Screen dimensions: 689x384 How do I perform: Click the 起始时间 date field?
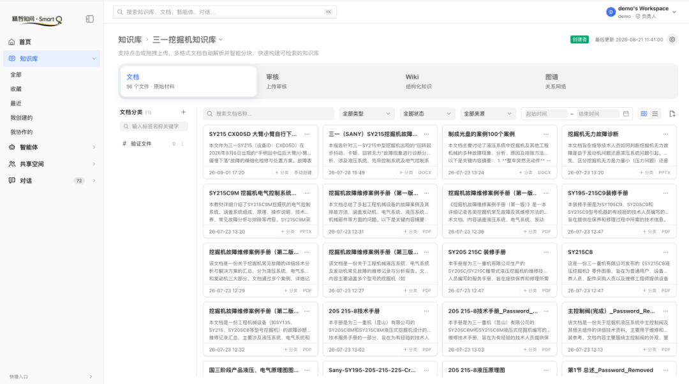click(x=545, y=114)
